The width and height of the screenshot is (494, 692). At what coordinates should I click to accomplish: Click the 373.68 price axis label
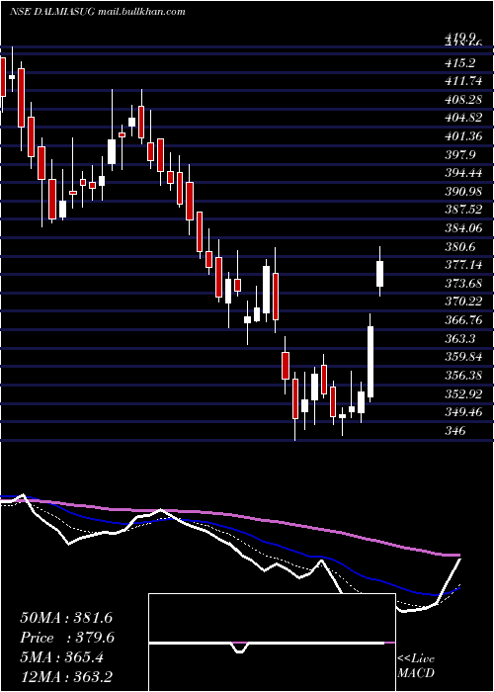point(463,284)
